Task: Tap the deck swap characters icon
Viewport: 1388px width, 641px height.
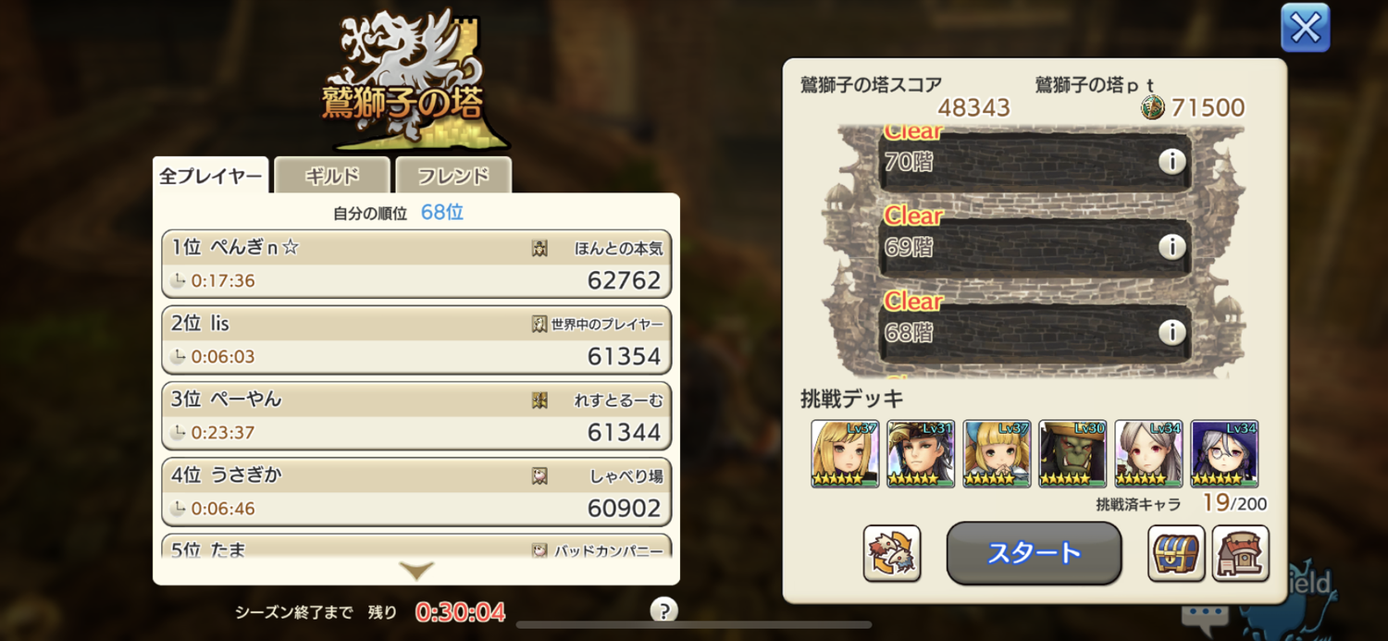Action: pos(892,553)
